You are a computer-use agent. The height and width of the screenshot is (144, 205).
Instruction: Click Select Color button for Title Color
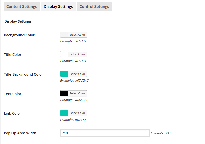click(77, 54)
